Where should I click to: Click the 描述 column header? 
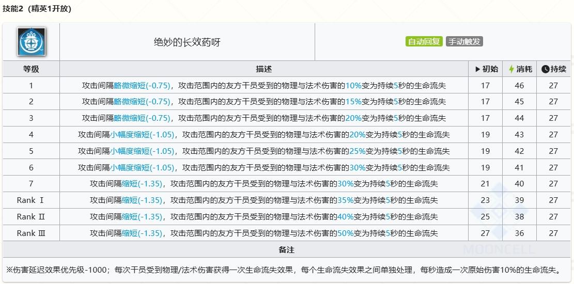click(x=264, y=69)
